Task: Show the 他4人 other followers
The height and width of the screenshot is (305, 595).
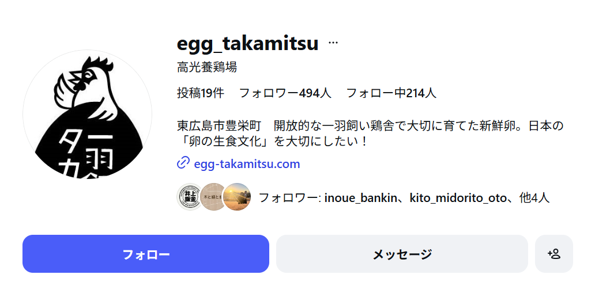Action: (534, 198)
